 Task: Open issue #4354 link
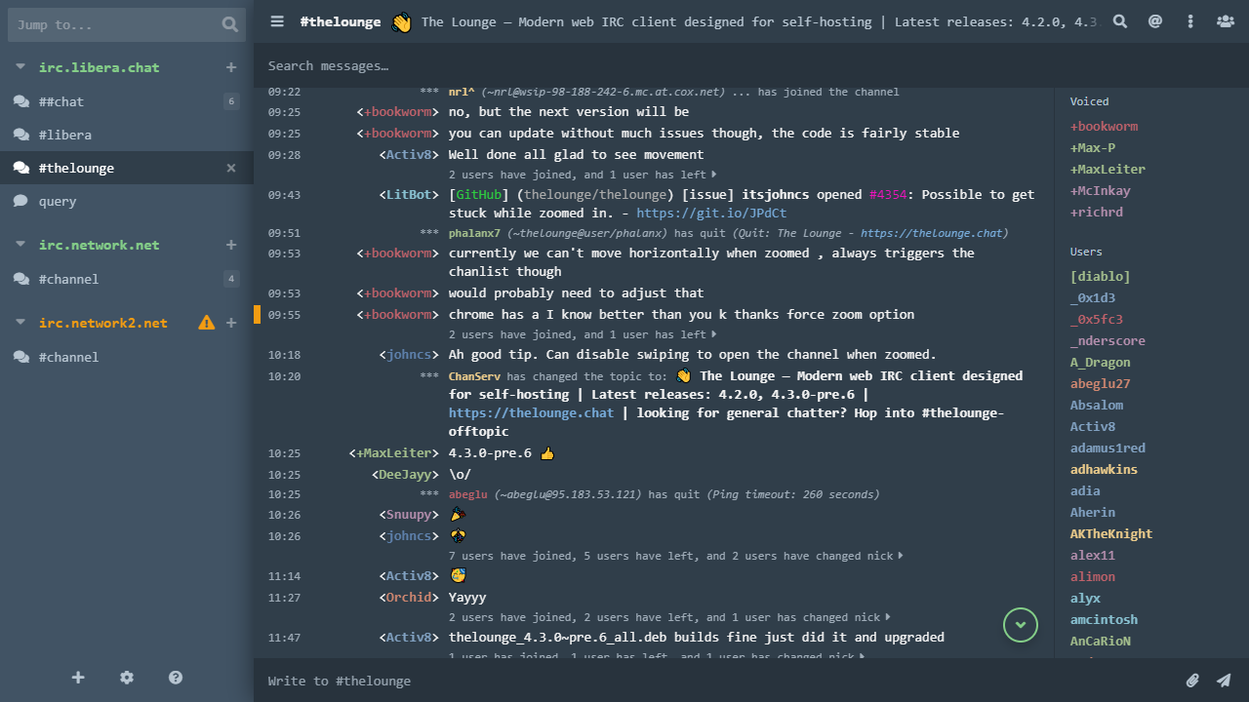(888, 195)
